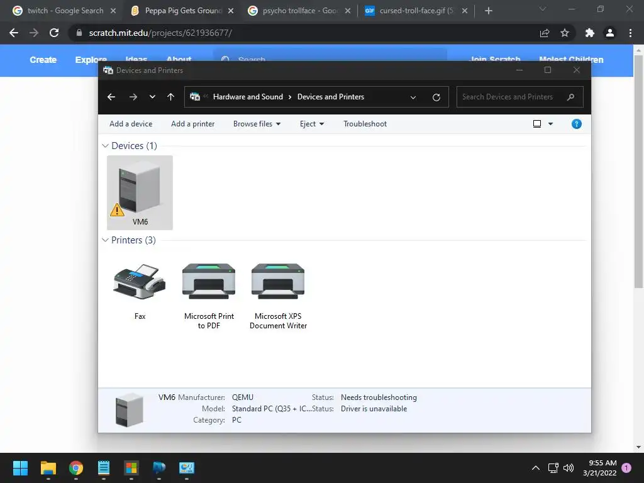Click the Chrome taskbar icon
This screenshot has width=644, height=483.
coord(76,468)
